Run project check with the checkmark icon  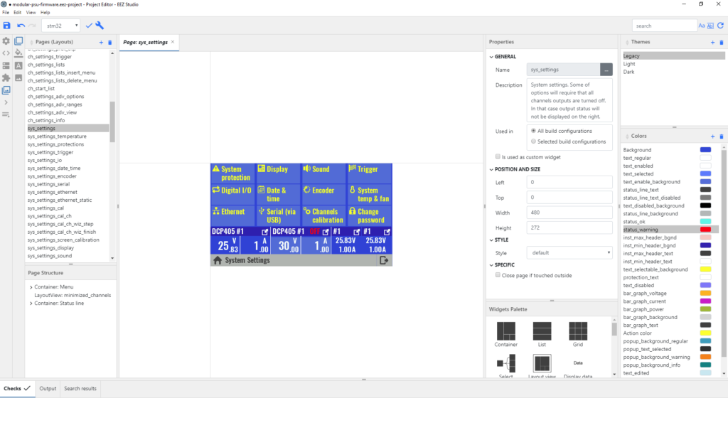tap(89, 26)
